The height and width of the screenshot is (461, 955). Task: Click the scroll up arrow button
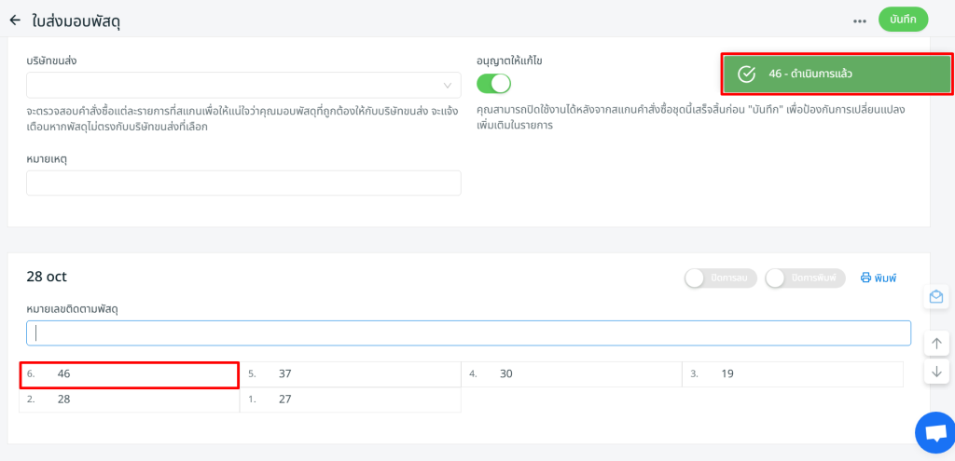coord(936,343)
